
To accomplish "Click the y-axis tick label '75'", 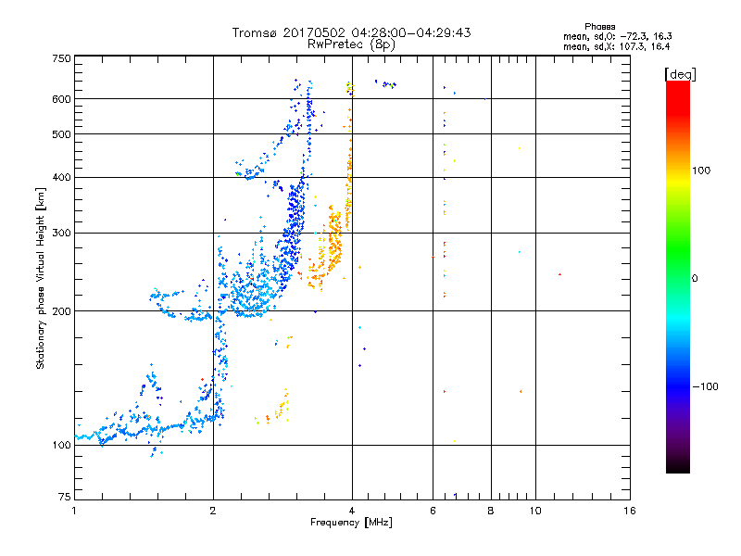I will 65,497.
